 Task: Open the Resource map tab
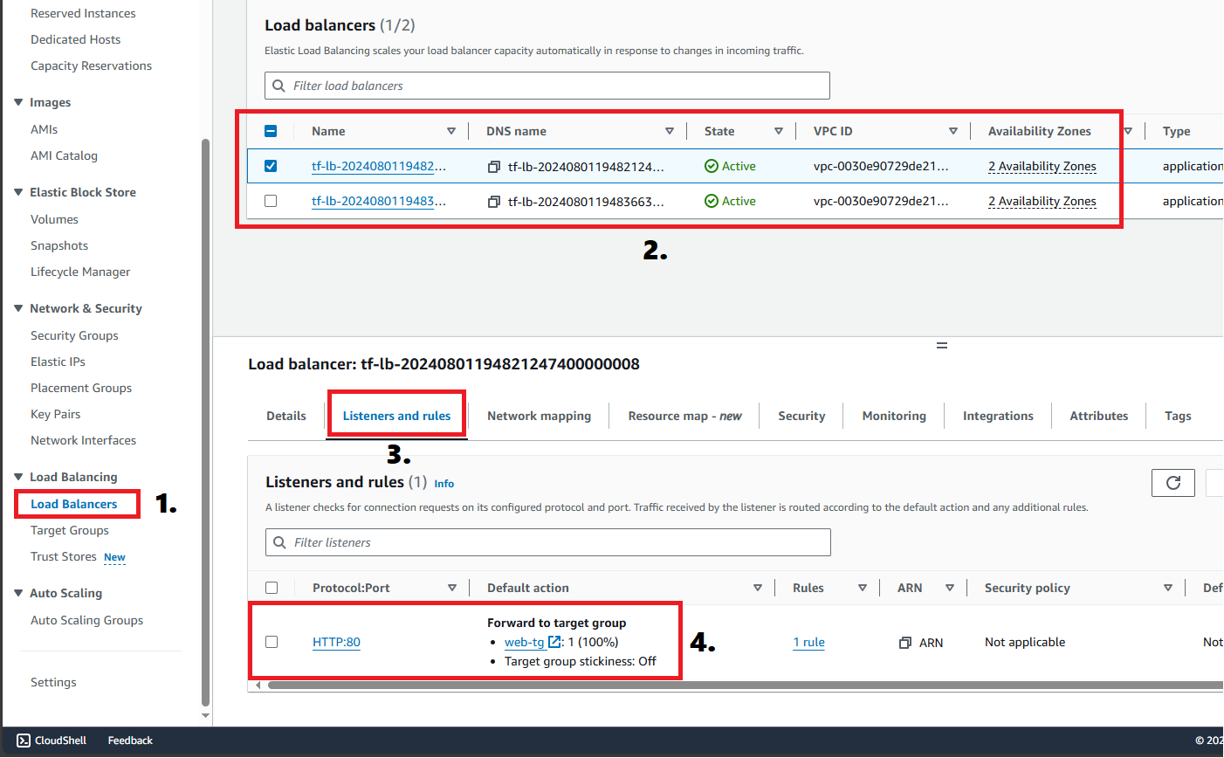coord(684,416)
